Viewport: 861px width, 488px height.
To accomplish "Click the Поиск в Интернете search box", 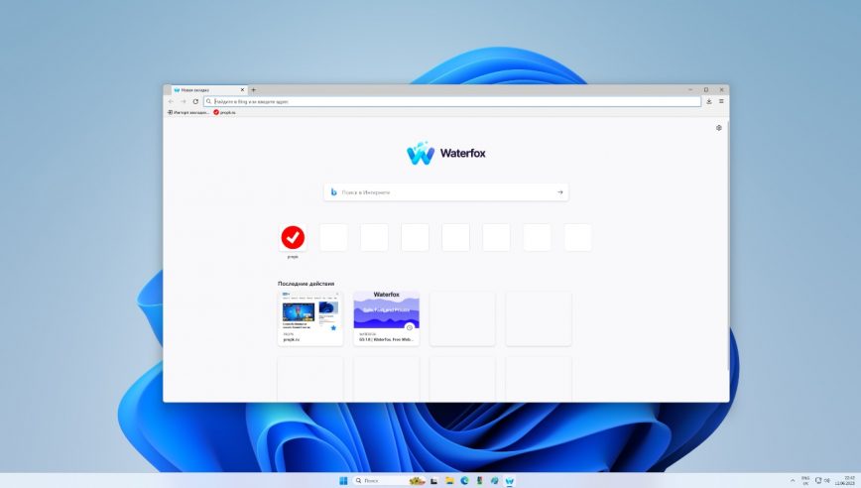I will 446,192.
